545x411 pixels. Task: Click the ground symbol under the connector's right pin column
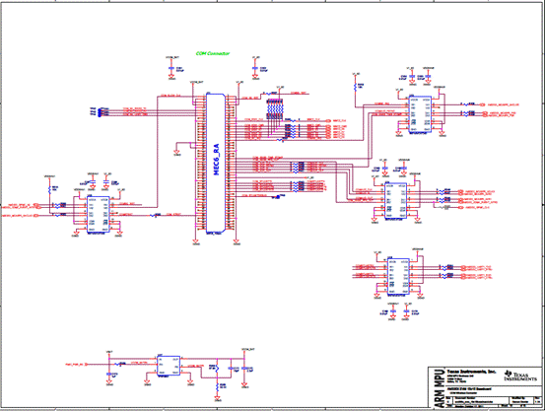236,242
